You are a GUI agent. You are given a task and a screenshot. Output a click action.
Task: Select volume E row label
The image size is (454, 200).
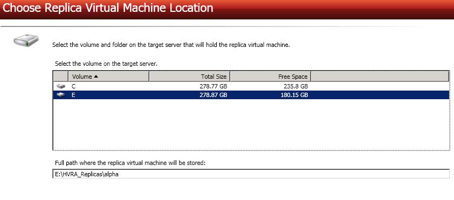tap(73, 95)
